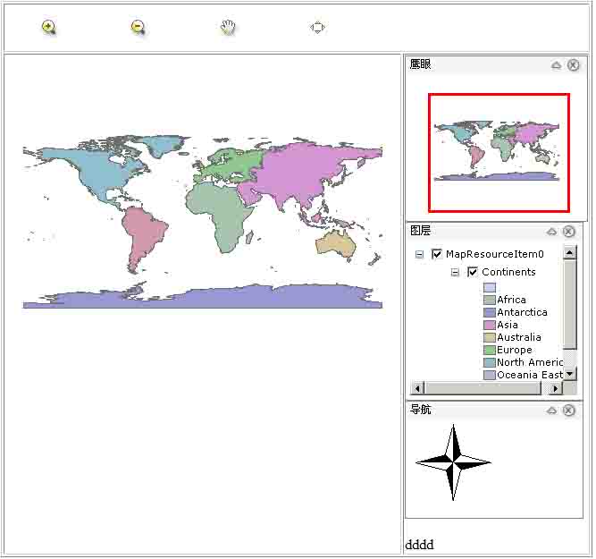The width and height of the screenshot is (596, 559).
Task: Select the Zoom Out tool
Action: click(139, 28)
